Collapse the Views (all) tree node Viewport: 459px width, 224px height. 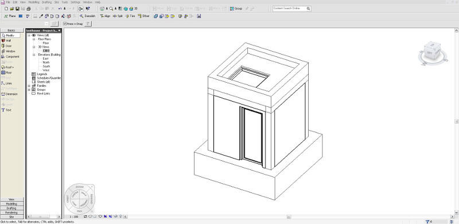pos(29,35)
